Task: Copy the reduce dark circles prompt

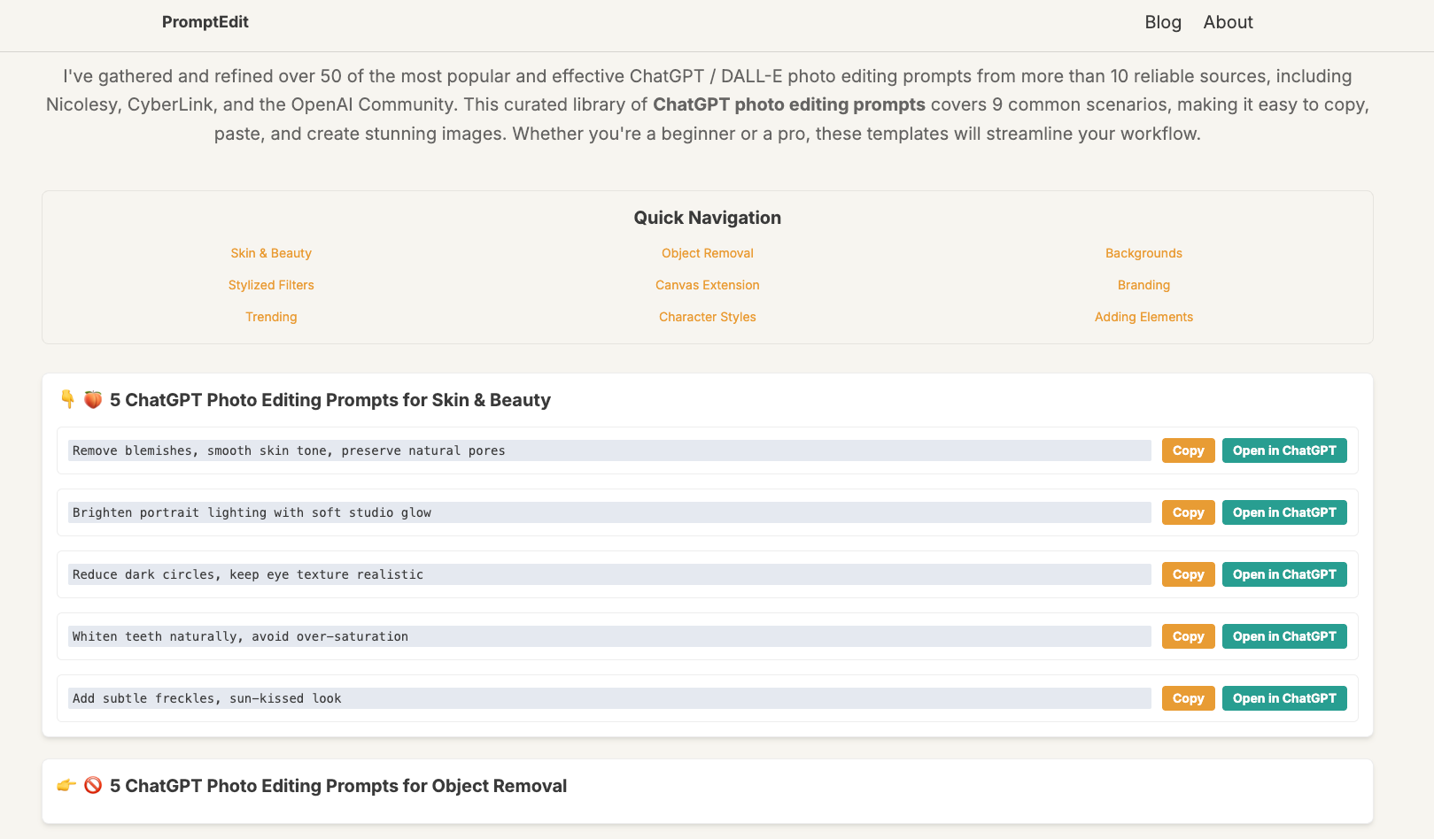Action: [1188, 574]
